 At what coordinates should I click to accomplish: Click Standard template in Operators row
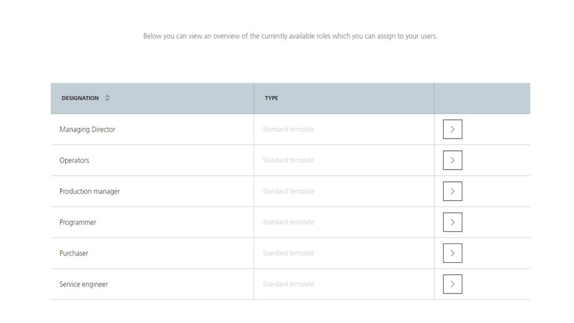click(x=288, y=160)
